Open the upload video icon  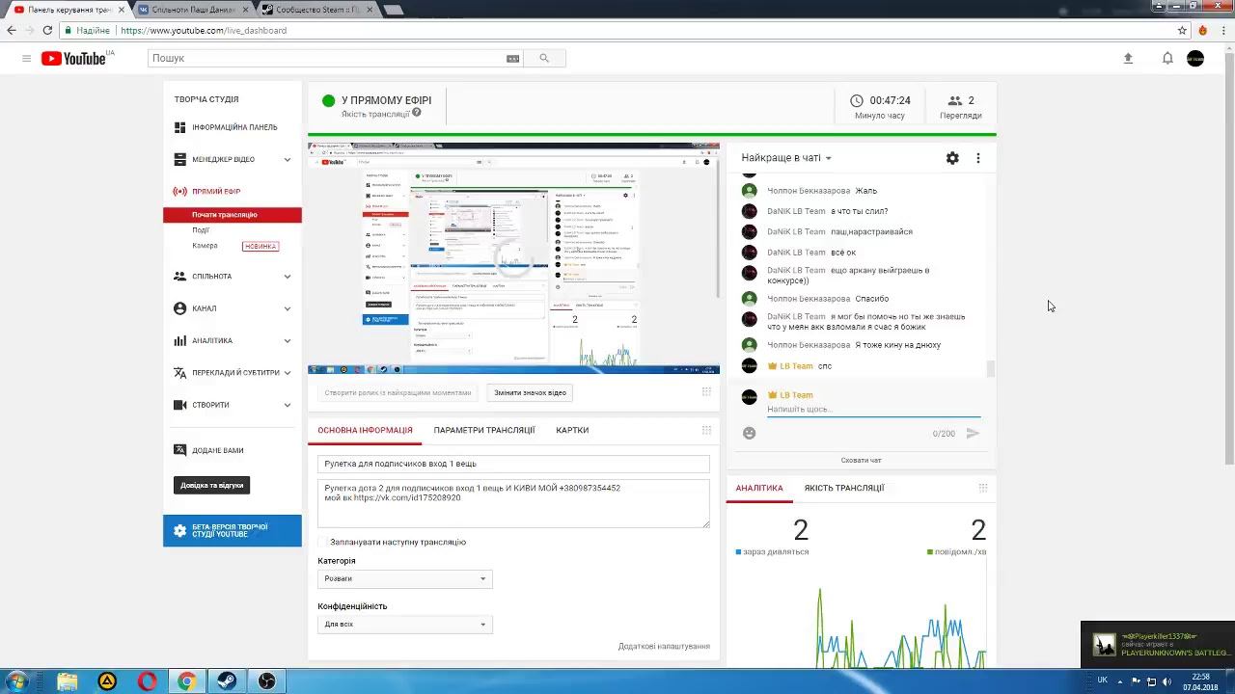point(1128,59)
